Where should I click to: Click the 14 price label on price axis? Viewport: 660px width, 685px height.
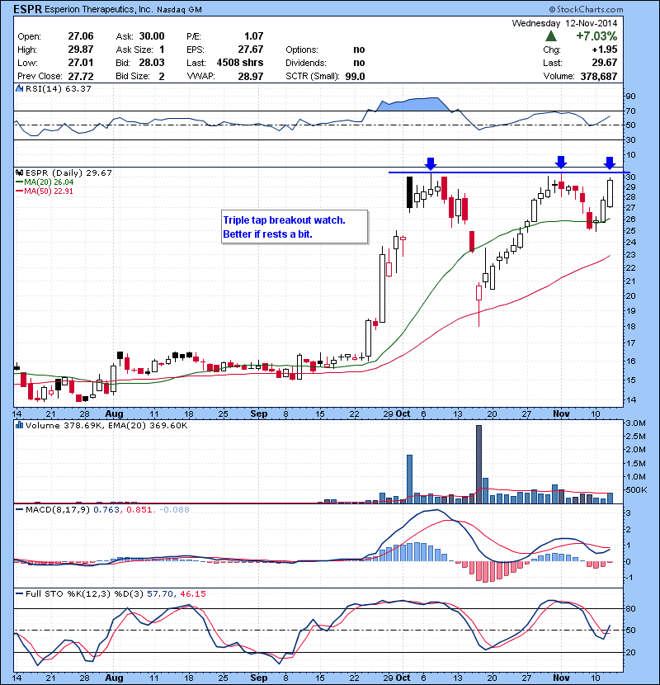tap(631, 399)
